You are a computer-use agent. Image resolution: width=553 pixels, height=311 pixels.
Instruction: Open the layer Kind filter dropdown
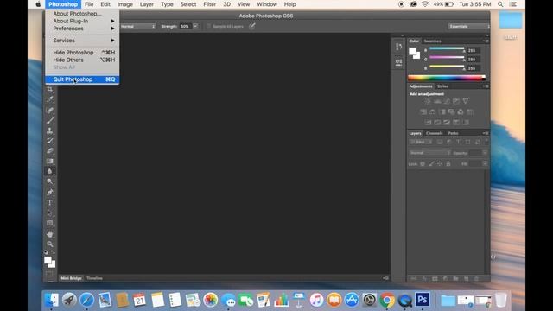421,142
